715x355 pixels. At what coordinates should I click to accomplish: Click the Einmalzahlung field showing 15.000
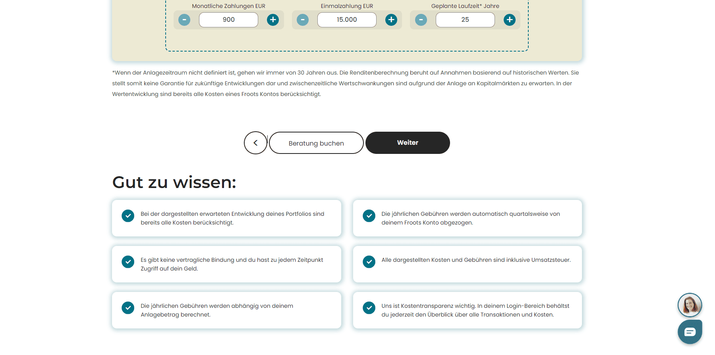(347, 20)
